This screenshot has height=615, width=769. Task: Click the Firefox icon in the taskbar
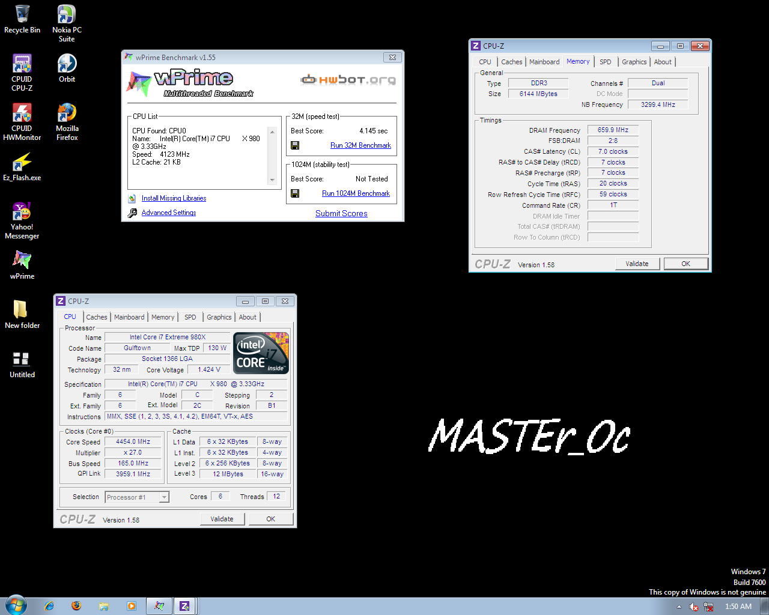pyautogui.click(x=76, y=606)
